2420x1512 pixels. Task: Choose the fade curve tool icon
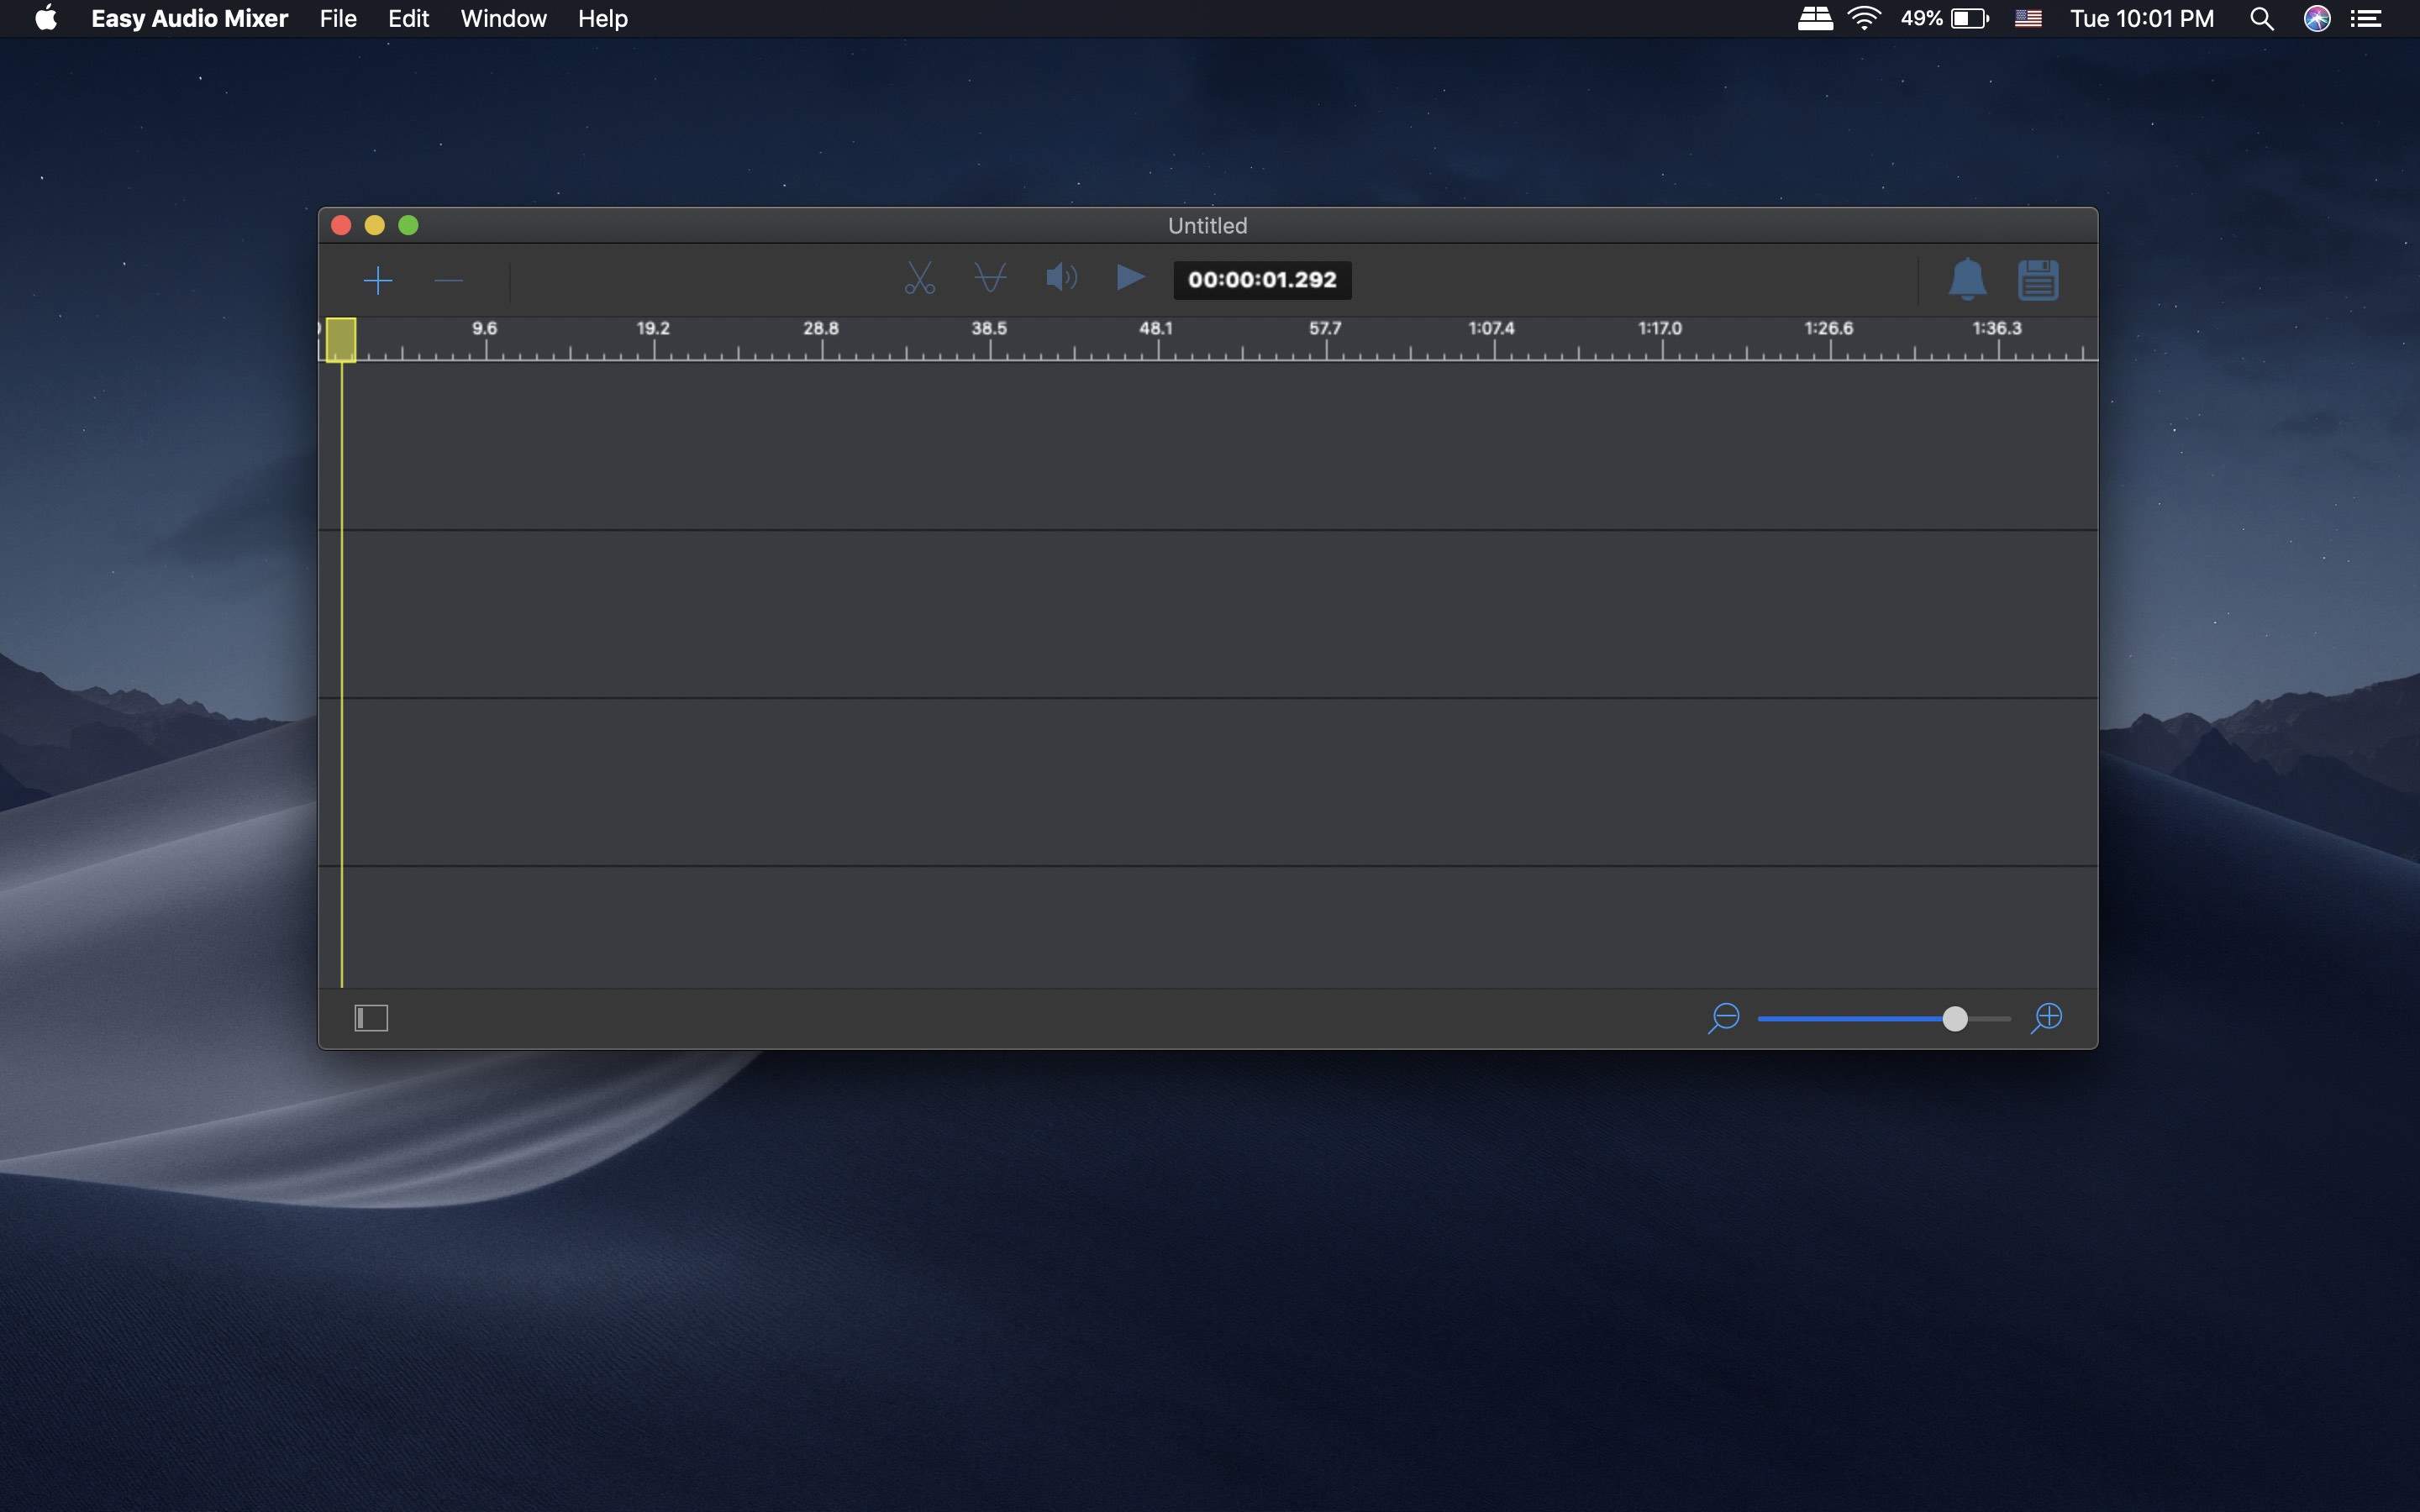click(990, 278)
